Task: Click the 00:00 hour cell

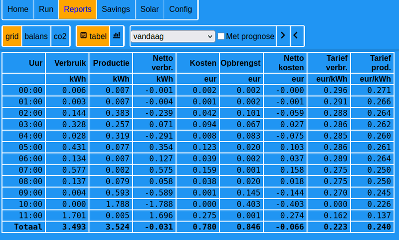Action: [x=24, y=90]
